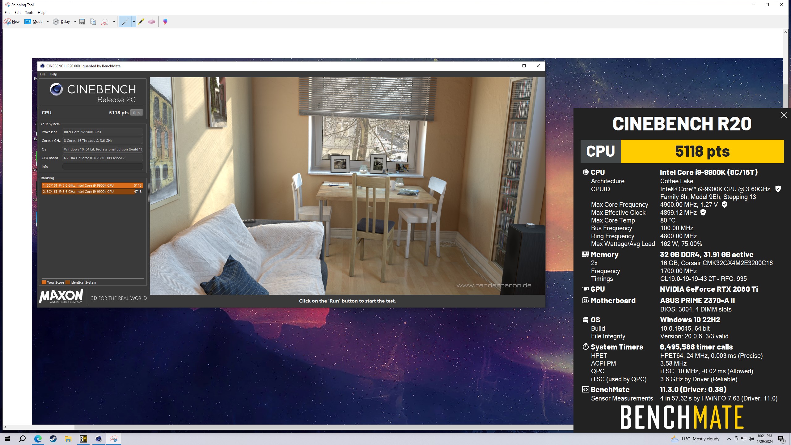The height and width of the screenshot is (445, 791).
Task: Switch to Cinebench taskbar app
Action: pos(99,439)
